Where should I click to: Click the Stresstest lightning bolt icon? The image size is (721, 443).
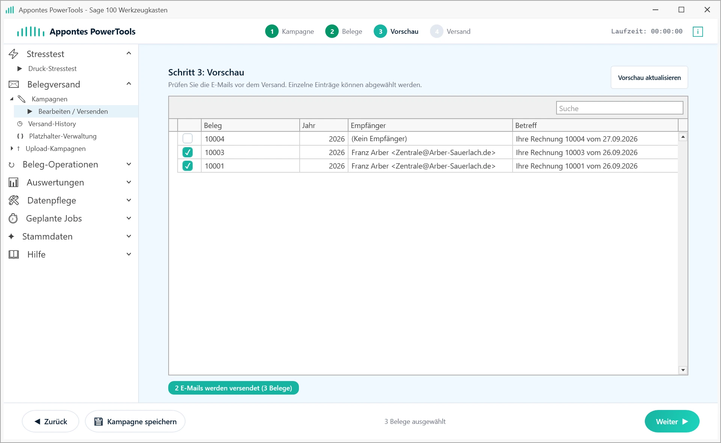(x=14, y=54)
